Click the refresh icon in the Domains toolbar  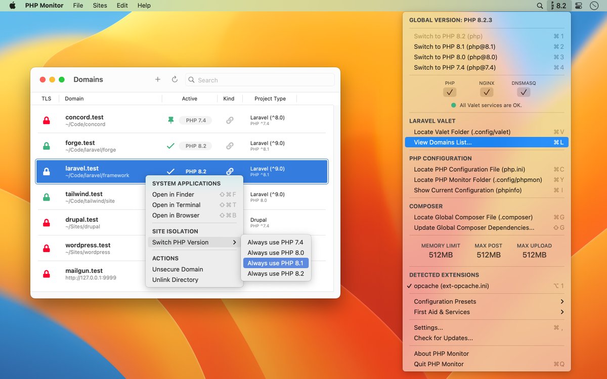pyautogui.click(x=175, y=79)
